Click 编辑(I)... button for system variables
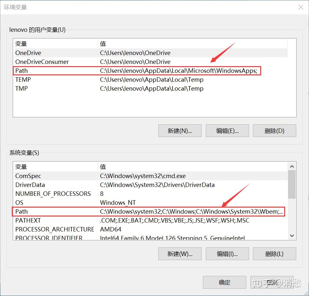309x296 pixels. coord(227,254)
